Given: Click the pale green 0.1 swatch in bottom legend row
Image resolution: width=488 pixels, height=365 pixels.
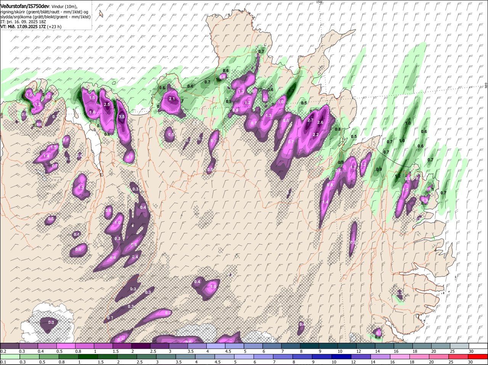Looking at the screenshot, I should click(x=10, y=357).
